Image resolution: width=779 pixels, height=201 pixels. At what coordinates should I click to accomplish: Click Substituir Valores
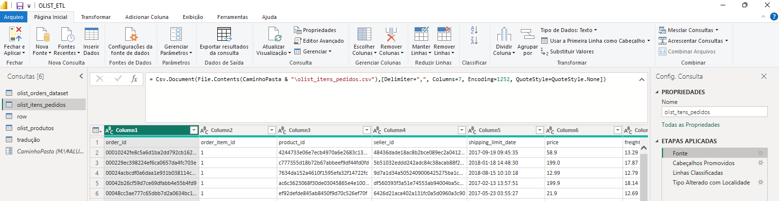point(567,51)
